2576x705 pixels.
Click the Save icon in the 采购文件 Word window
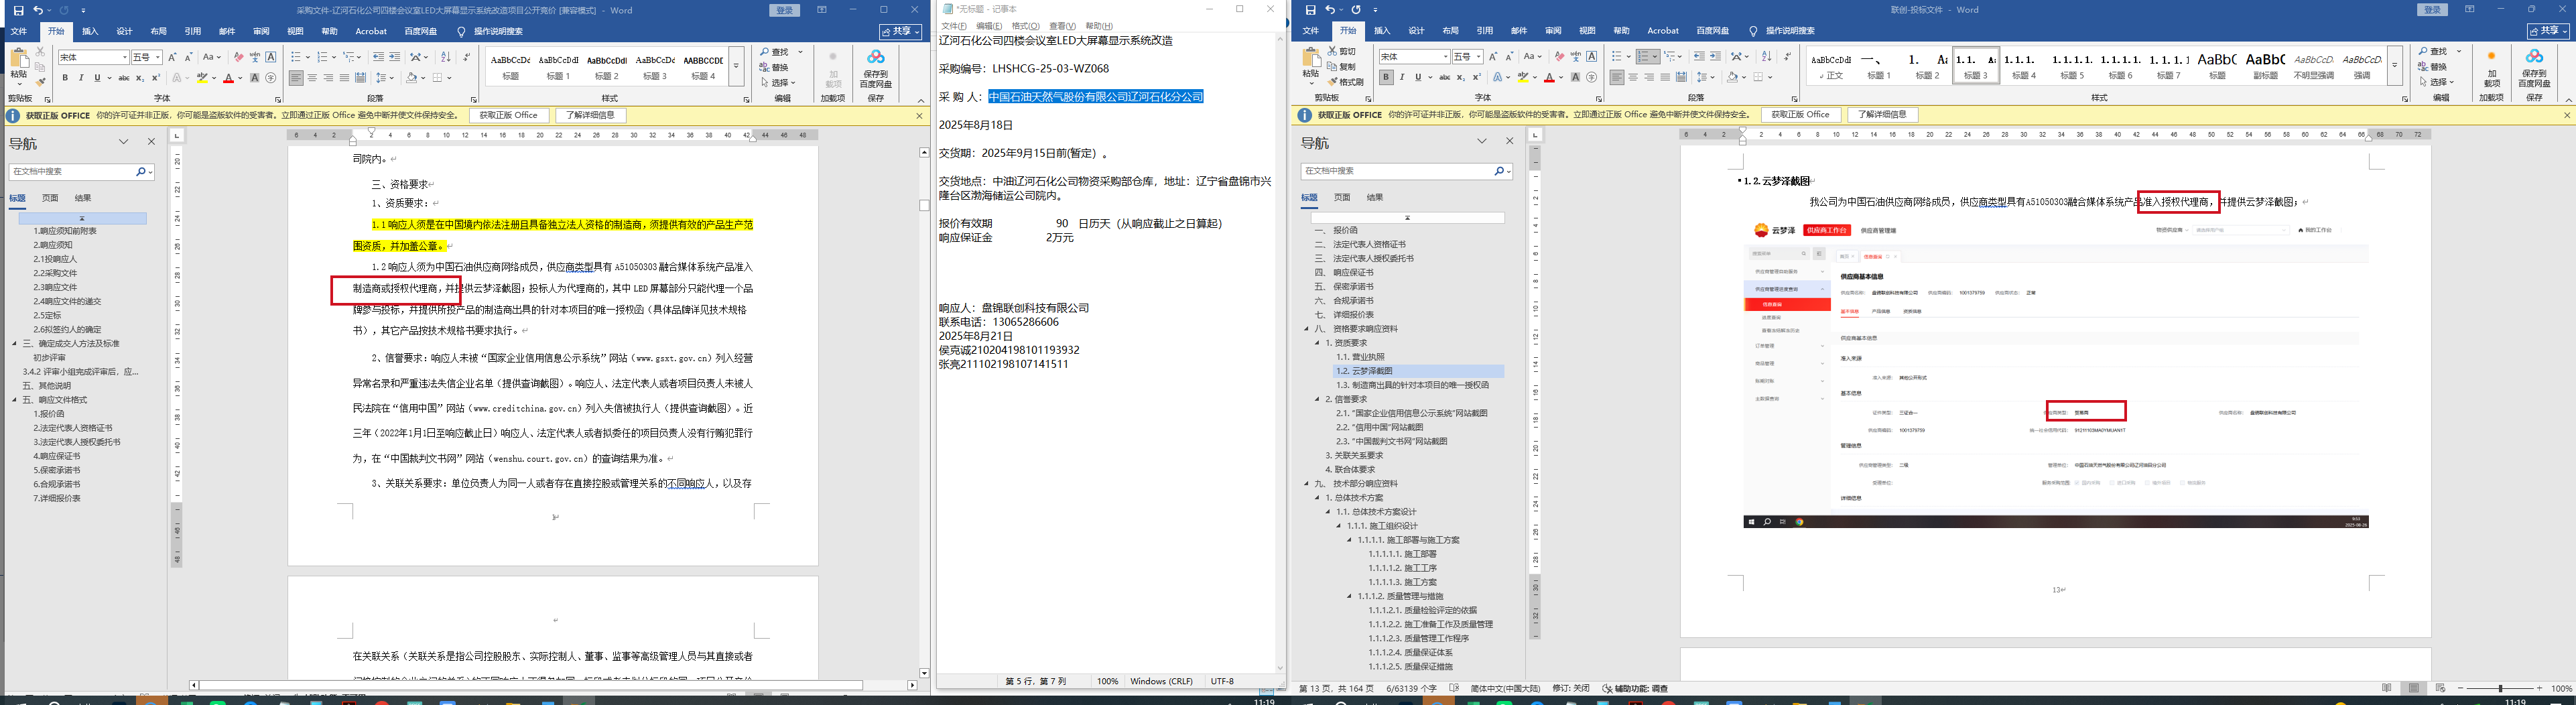(18, 10)
